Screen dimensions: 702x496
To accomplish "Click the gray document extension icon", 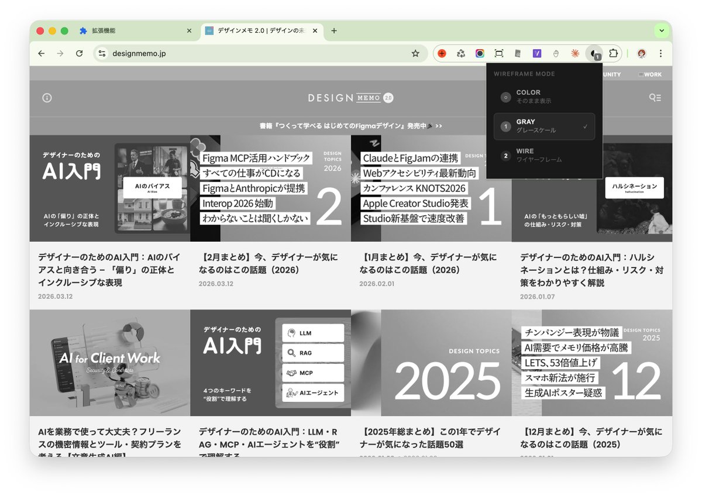I will (518, 53).
